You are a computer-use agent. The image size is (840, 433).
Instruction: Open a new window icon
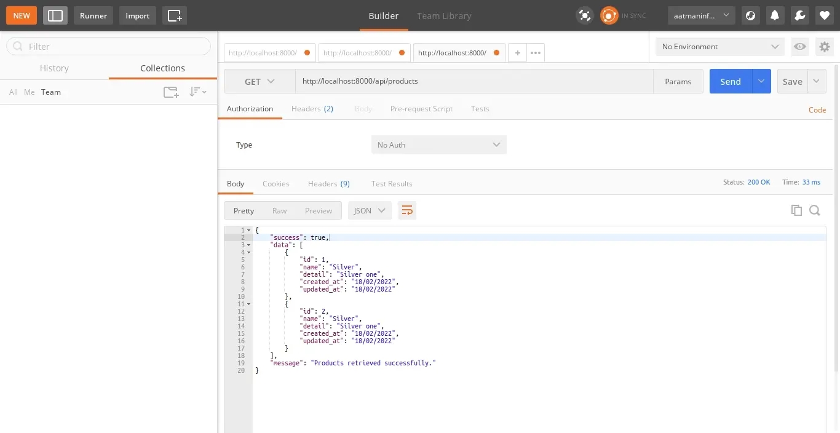(175, 15)
